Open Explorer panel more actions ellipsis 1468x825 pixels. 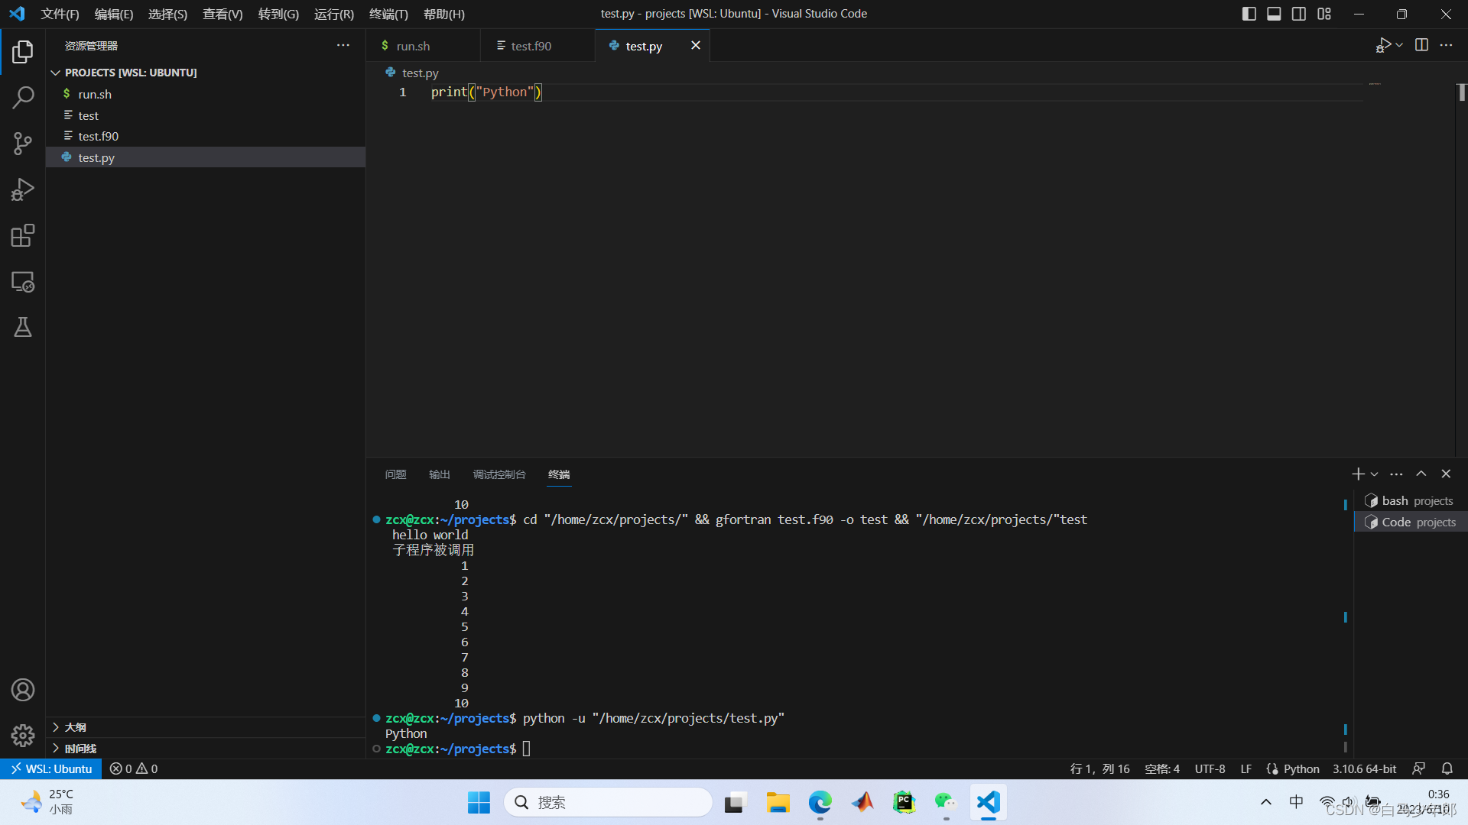click(x=343, y=46)
